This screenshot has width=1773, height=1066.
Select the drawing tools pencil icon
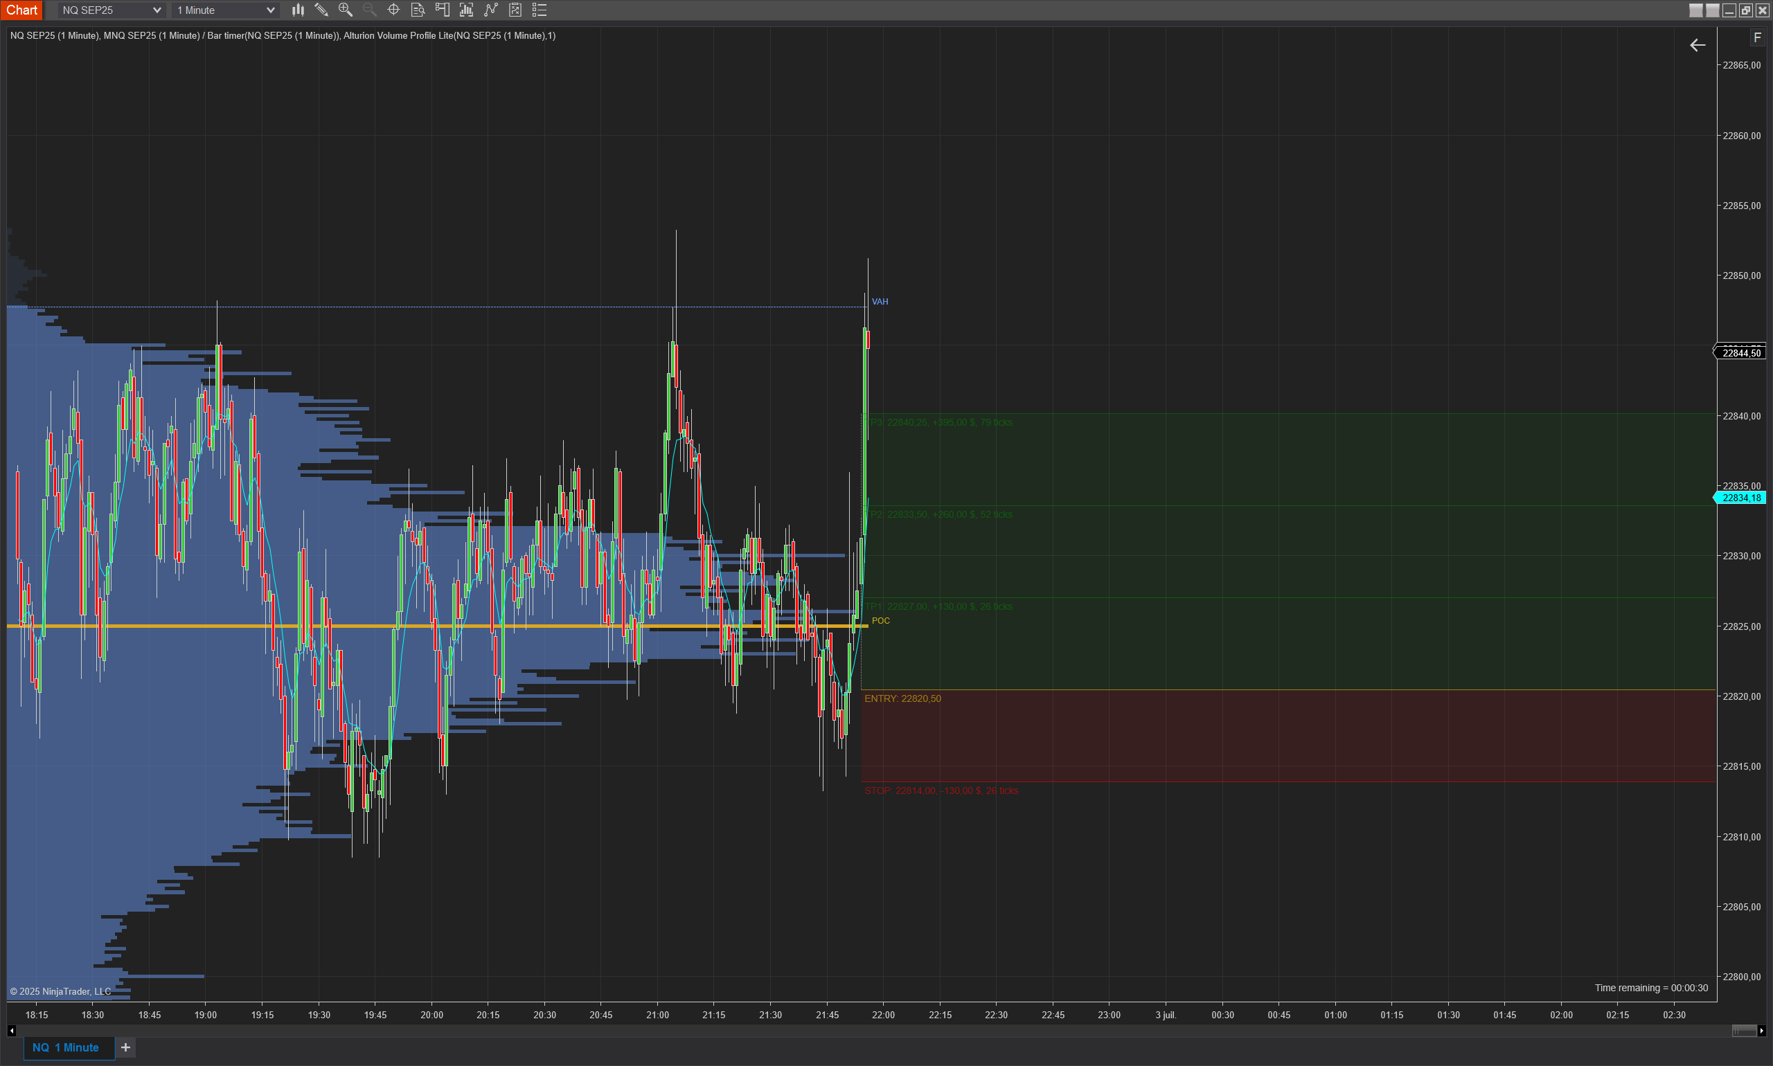(x=321, y=10)
